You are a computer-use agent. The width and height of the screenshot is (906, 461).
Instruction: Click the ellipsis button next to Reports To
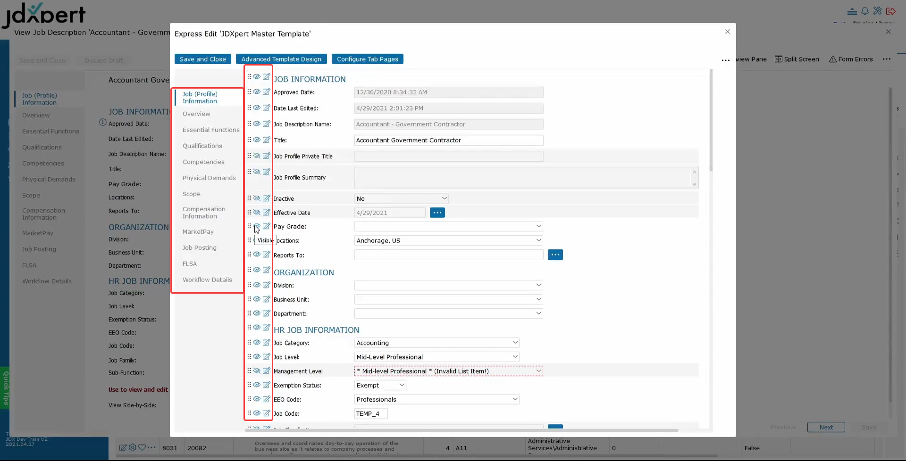(x=555, y=255)
